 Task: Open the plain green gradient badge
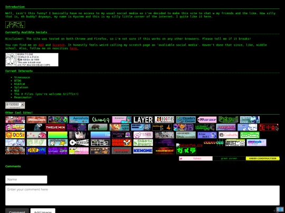pyautogui.click(x=58, y=135)
